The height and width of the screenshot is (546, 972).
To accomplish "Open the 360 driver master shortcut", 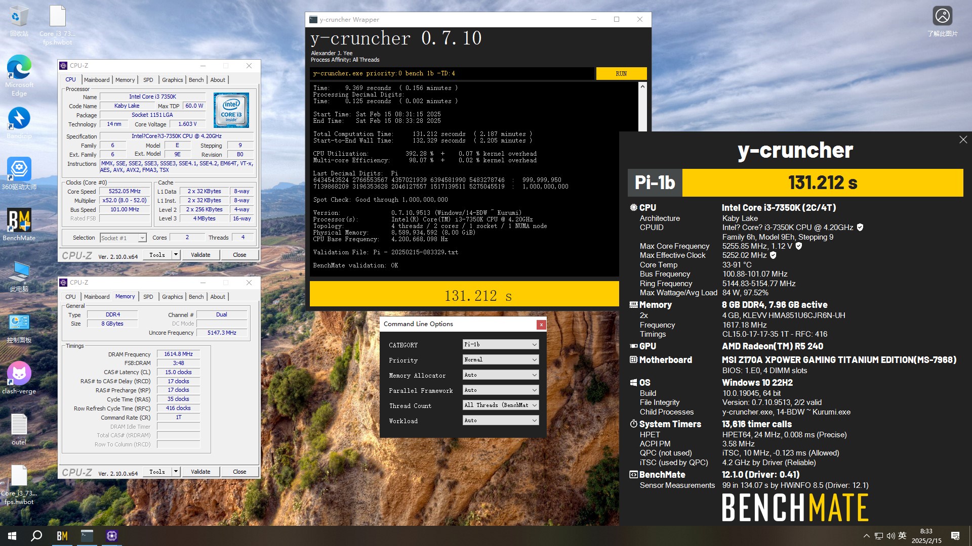I will click(x=19, y=173).
